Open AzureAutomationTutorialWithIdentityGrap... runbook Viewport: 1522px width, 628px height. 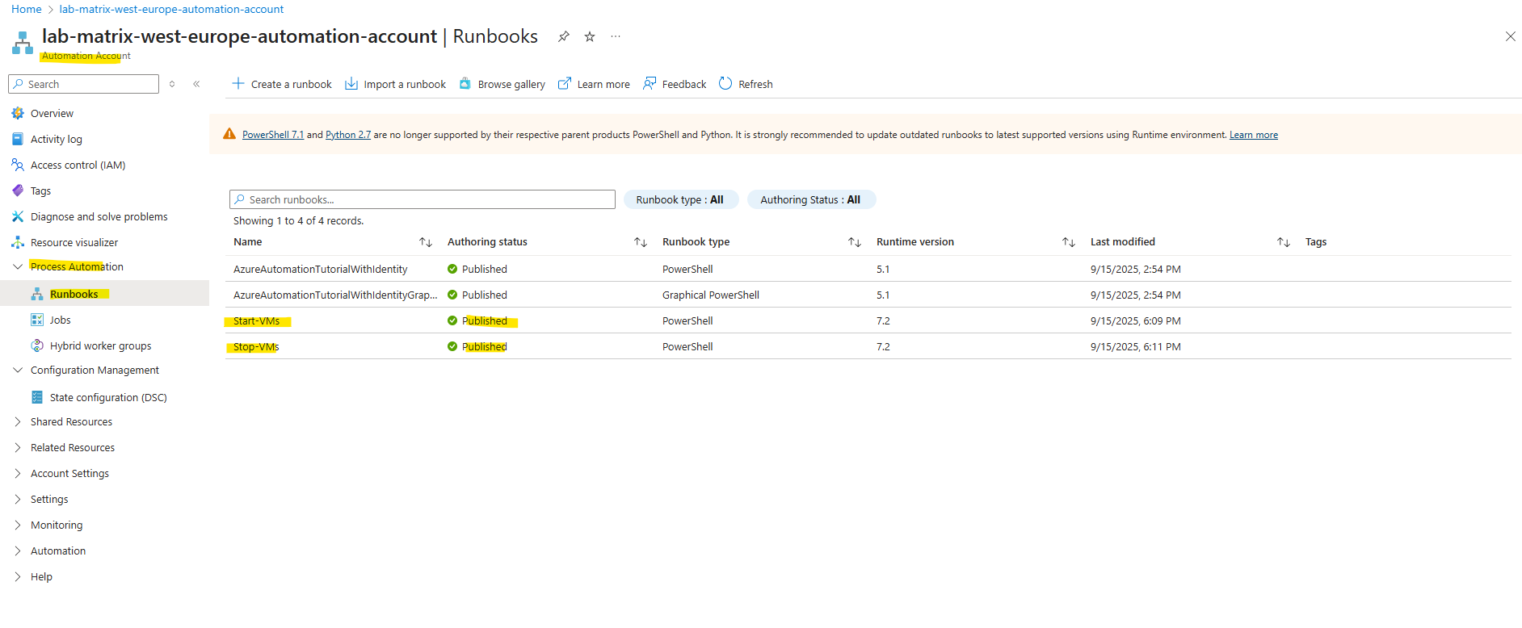point(335,295)
